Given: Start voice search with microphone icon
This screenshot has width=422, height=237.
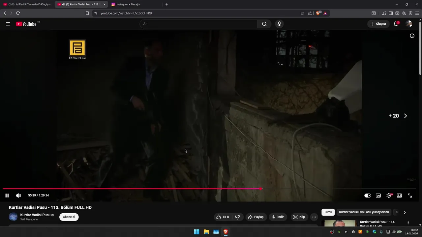Looking at the screenshot, I should [279, 24].
